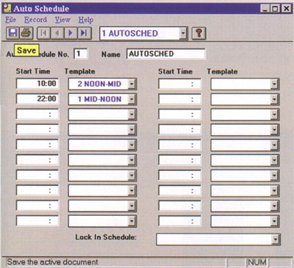Jump to last record button
Viewport: 294px width, 268px height.
(x=85, y=33)
